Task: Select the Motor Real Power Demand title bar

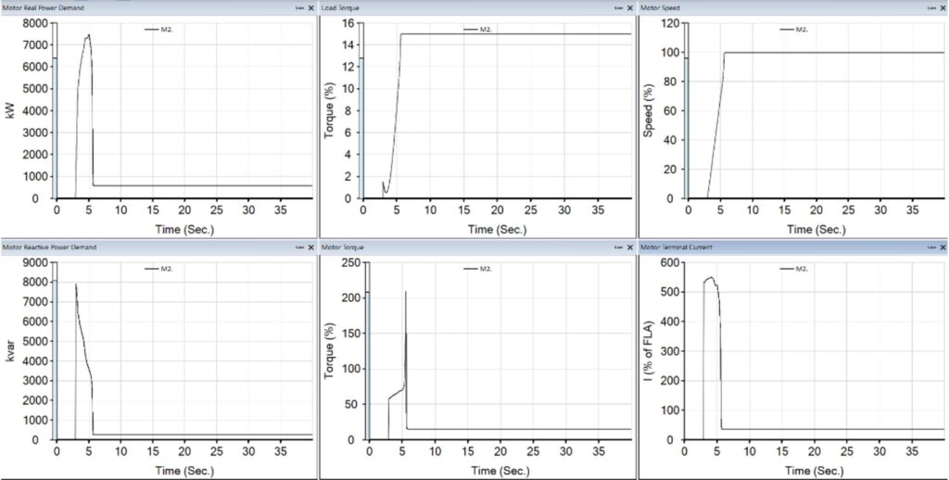Action: click(139, 8)
